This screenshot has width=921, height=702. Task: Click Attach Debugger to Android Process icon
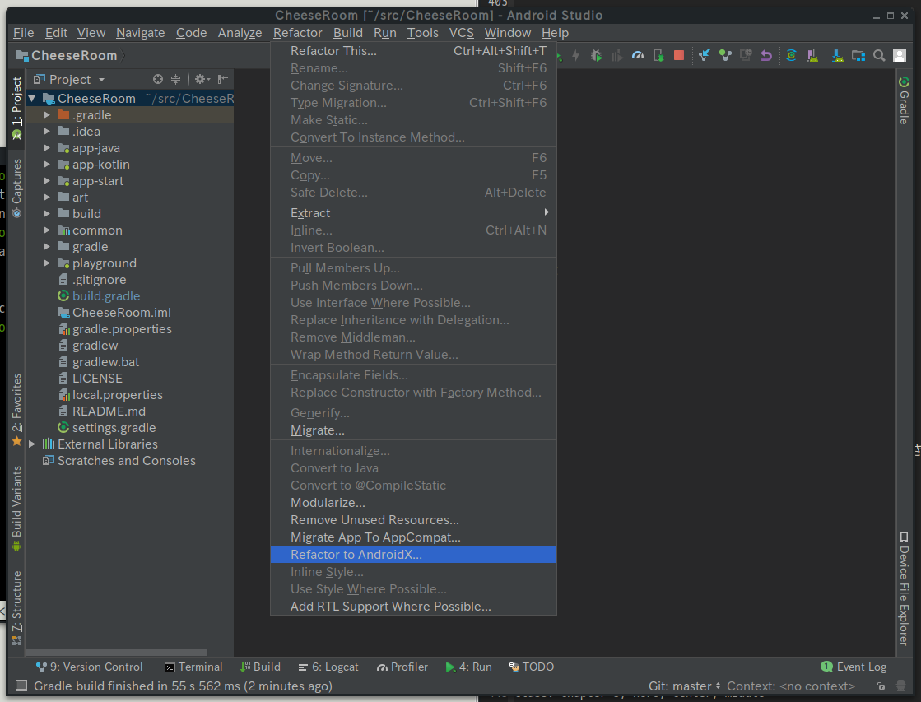(658, 55)
